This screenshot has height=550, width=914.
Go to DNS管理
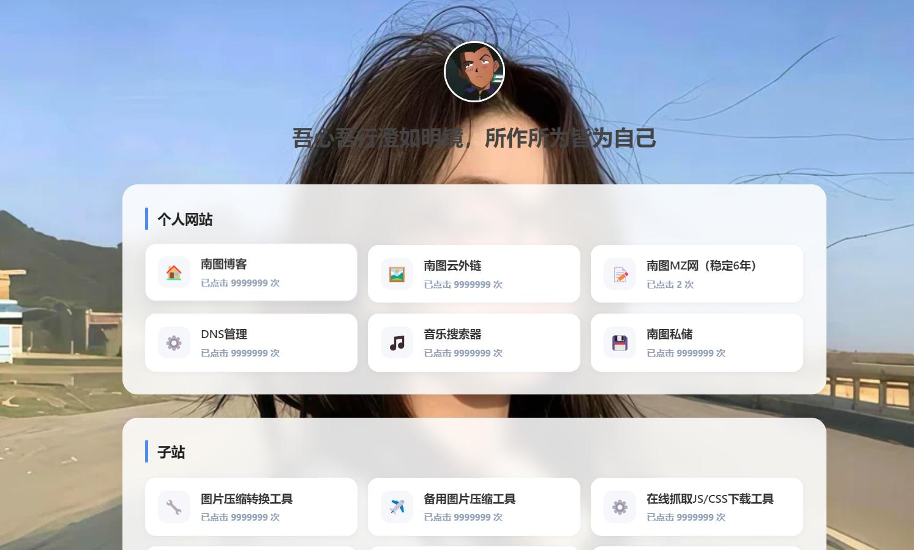[251, 342]
